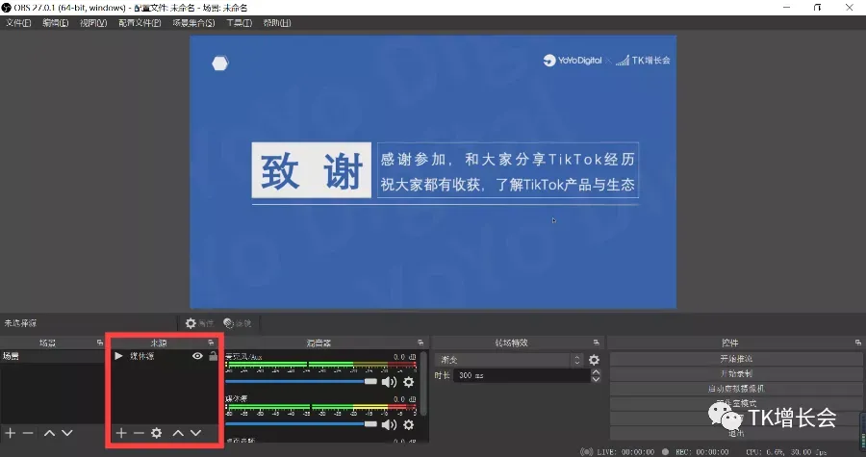This screenshot has height=457, width=866.
Task: Open the 视图(V) menu
Action: click(93, 23)
